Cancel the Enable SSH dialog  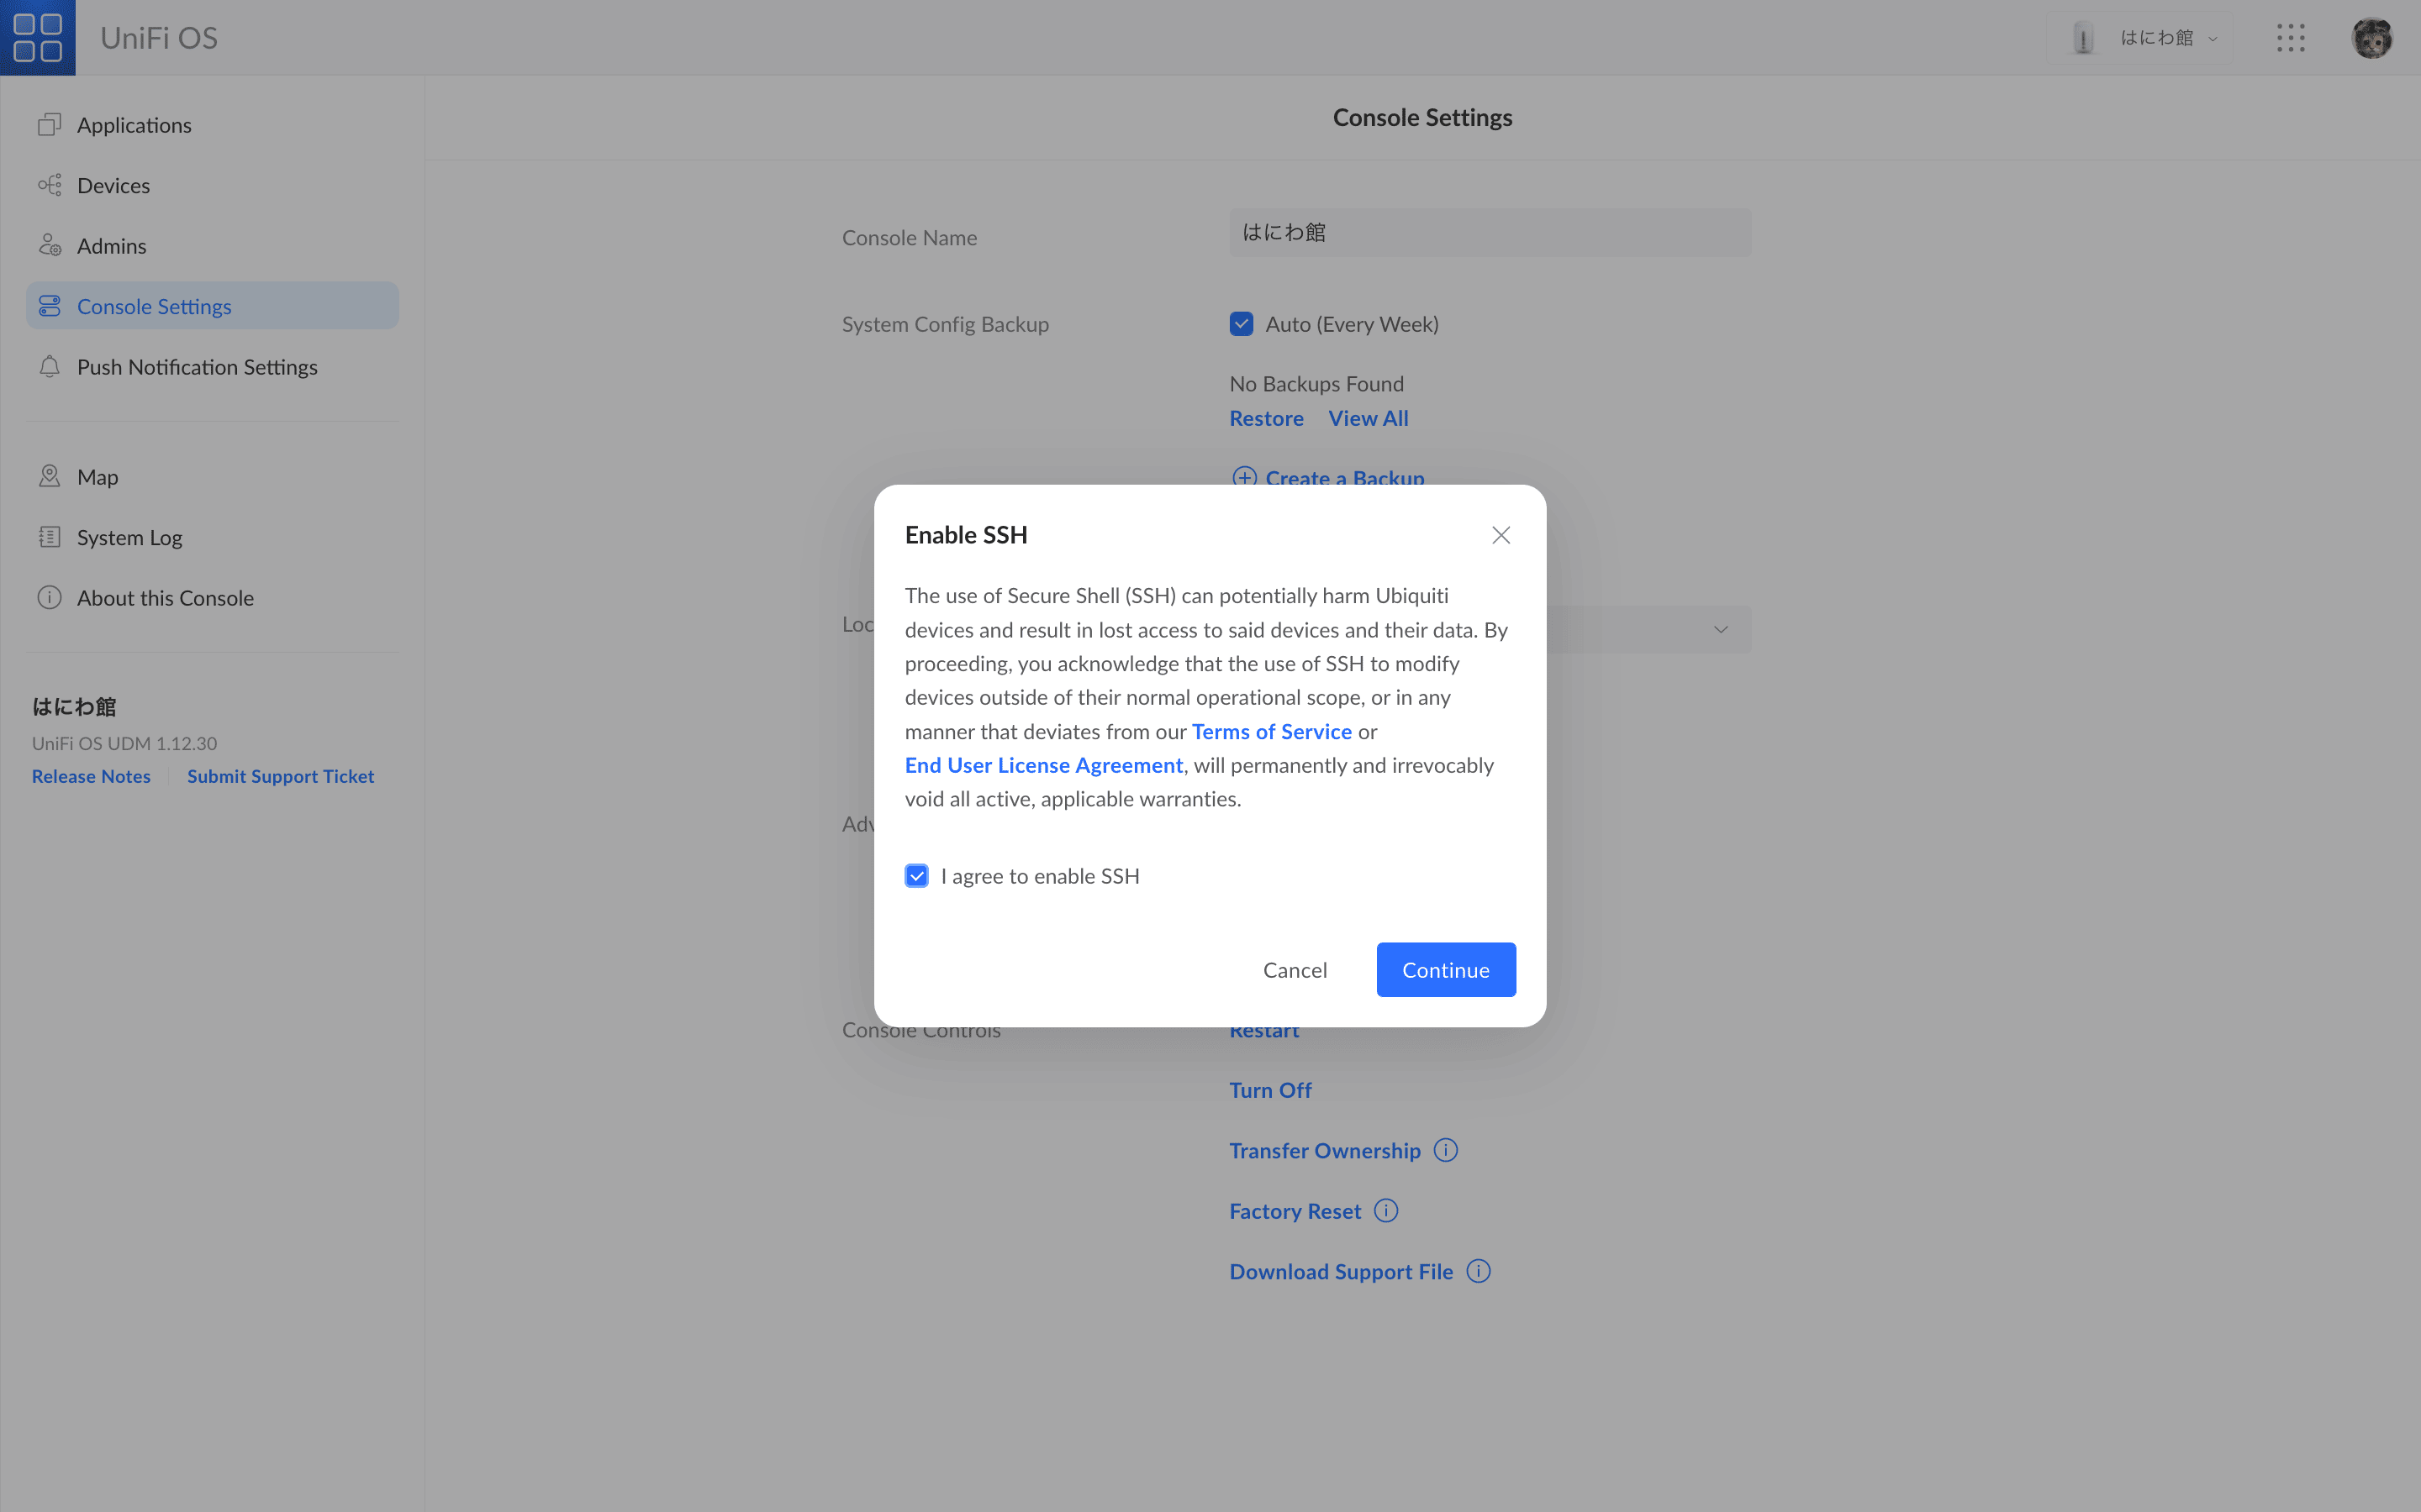(1295, 969)
